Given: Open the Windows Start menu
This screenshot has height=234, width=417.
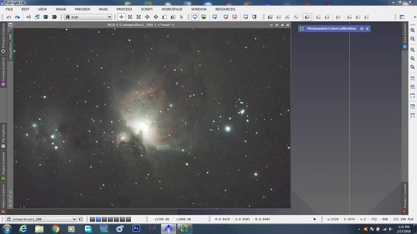Looking at the screenshot, I should (x=7, y=229).
